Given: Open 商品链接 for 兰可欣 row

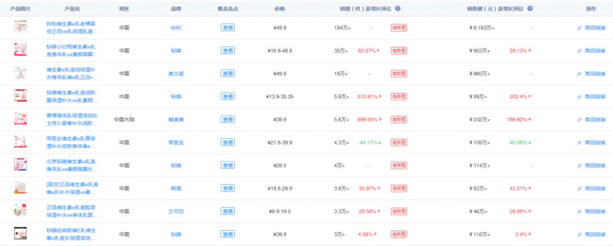Looking at the screenshot, I should click(x=591, y=211).
